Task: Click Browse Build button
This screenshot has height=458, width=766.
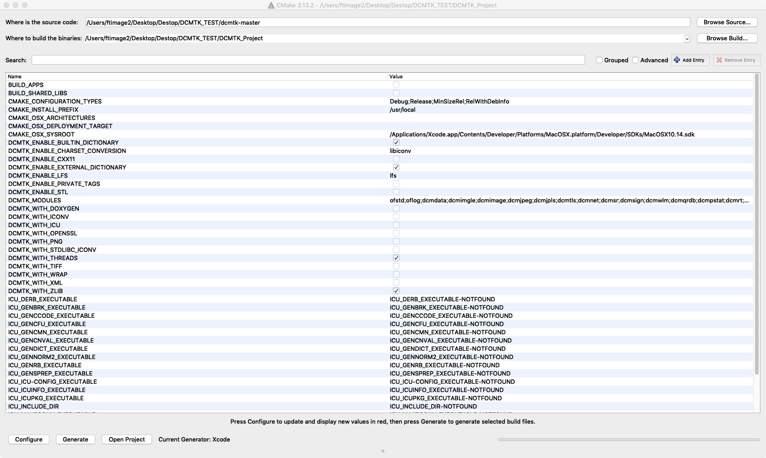Action: tap(727, 38)
